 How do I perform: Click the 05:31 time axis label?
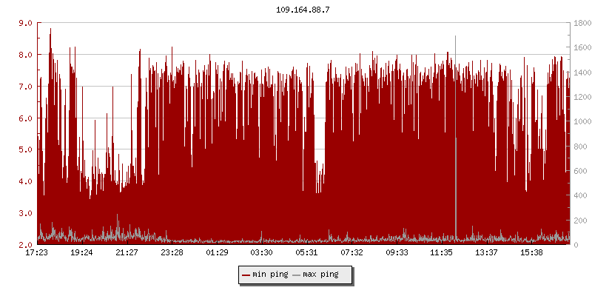[x=307, y=253]
